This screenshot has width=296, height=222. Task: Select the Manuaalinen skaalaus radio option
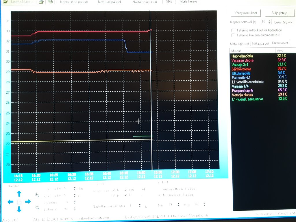[x=160, y=195]
